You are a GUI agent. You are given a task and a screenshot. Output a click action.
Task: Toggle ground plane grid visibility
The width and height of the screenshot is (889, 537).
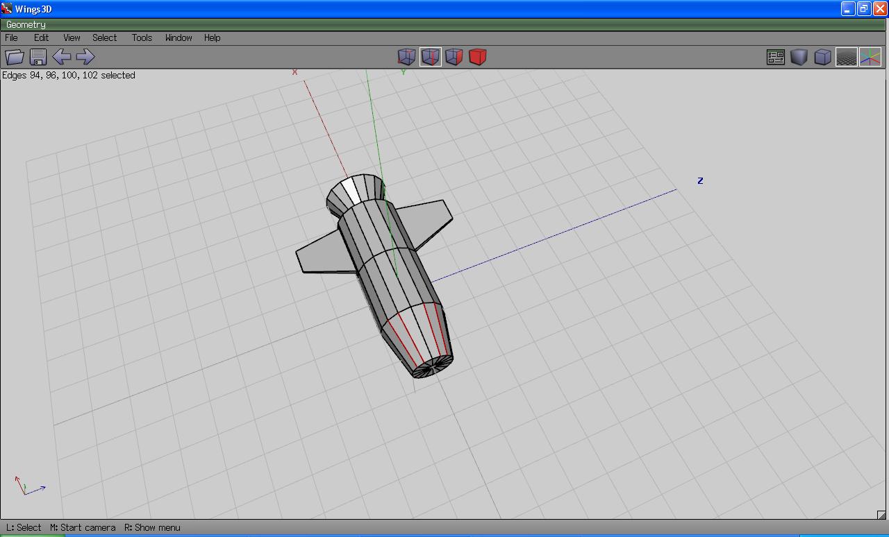pos(846,57)
